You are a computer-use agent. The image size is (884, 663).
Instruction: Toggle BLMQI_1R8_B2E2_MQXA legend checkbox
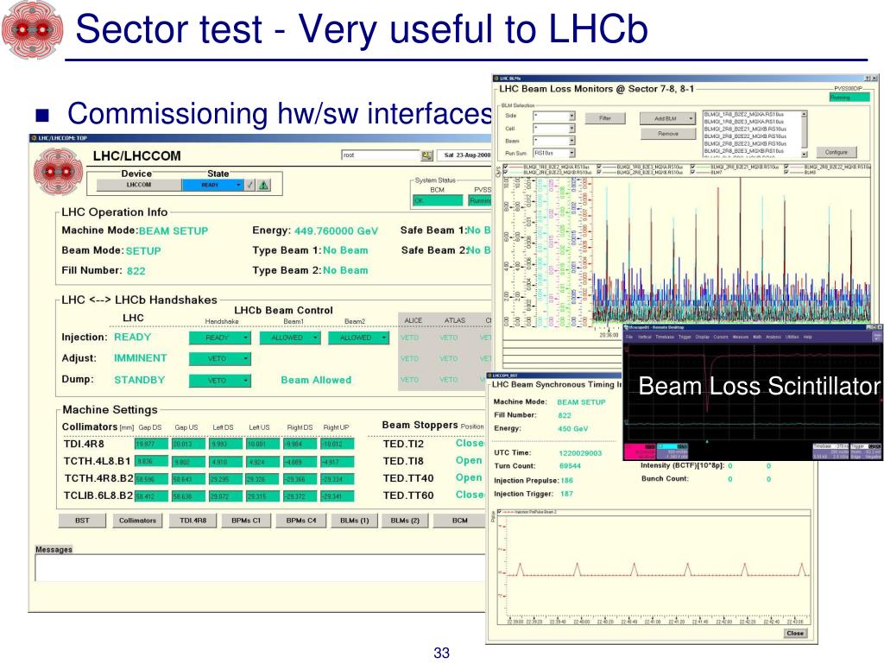506,167
